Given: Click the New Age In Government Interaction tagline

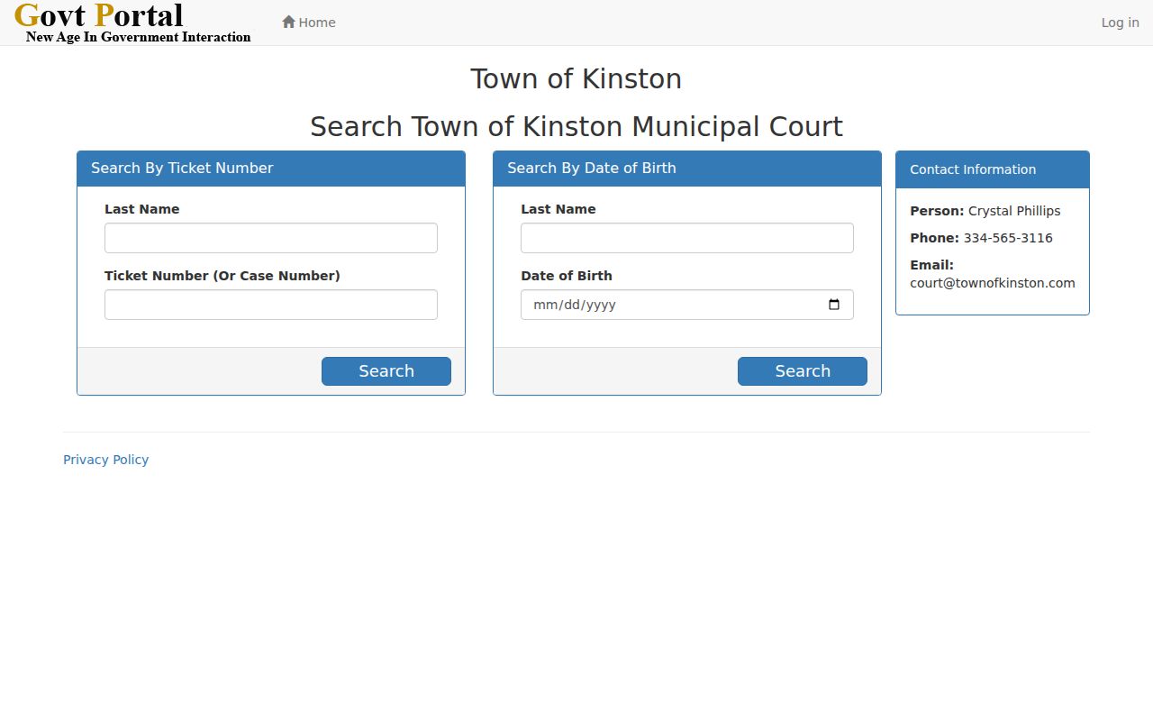Looking at the screenshot, I should click(139, 37).
